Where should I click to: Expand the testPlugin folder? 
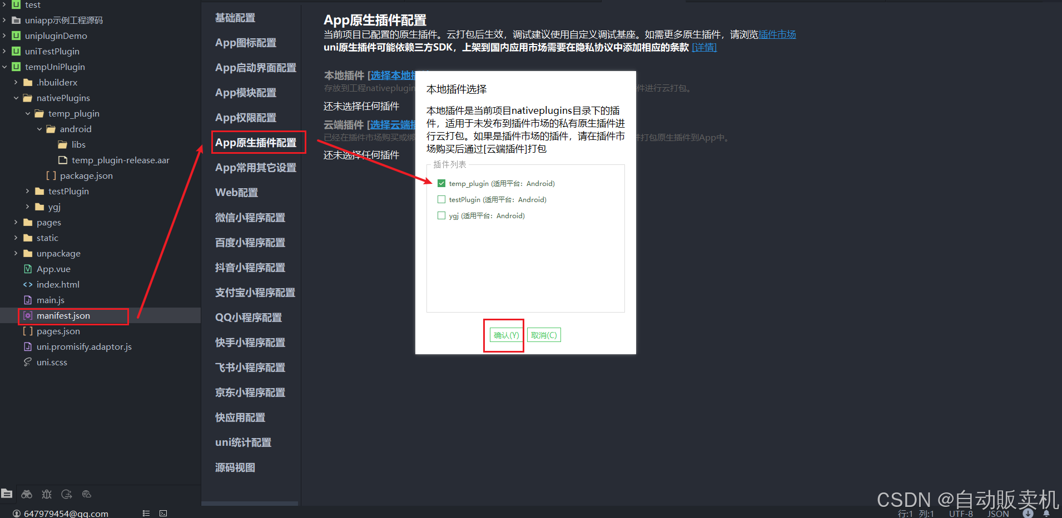click(x=27, y=191)
